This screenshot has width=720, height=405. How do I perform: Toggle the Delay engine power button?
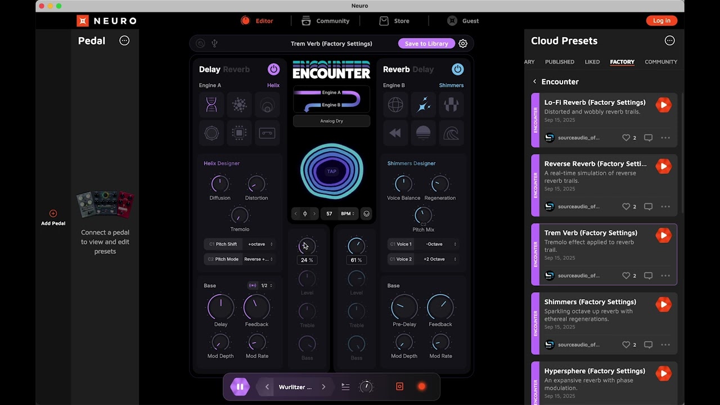[273, 69]
